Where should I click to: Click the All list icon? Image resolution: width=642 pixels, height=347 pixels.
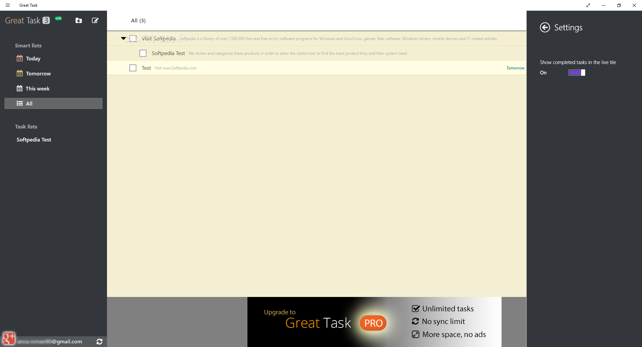tap(20, 103)
